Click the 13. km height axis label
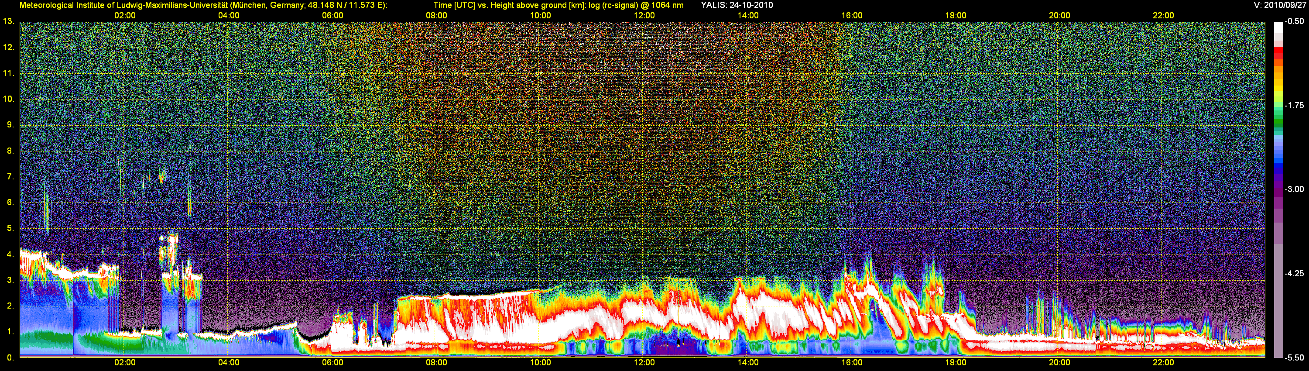This screenshot has height=371, width=1309. click(x=9, y=21)
